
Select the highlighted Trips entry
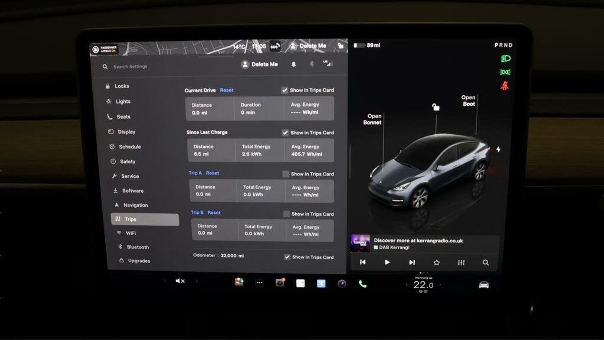[145, 220]
